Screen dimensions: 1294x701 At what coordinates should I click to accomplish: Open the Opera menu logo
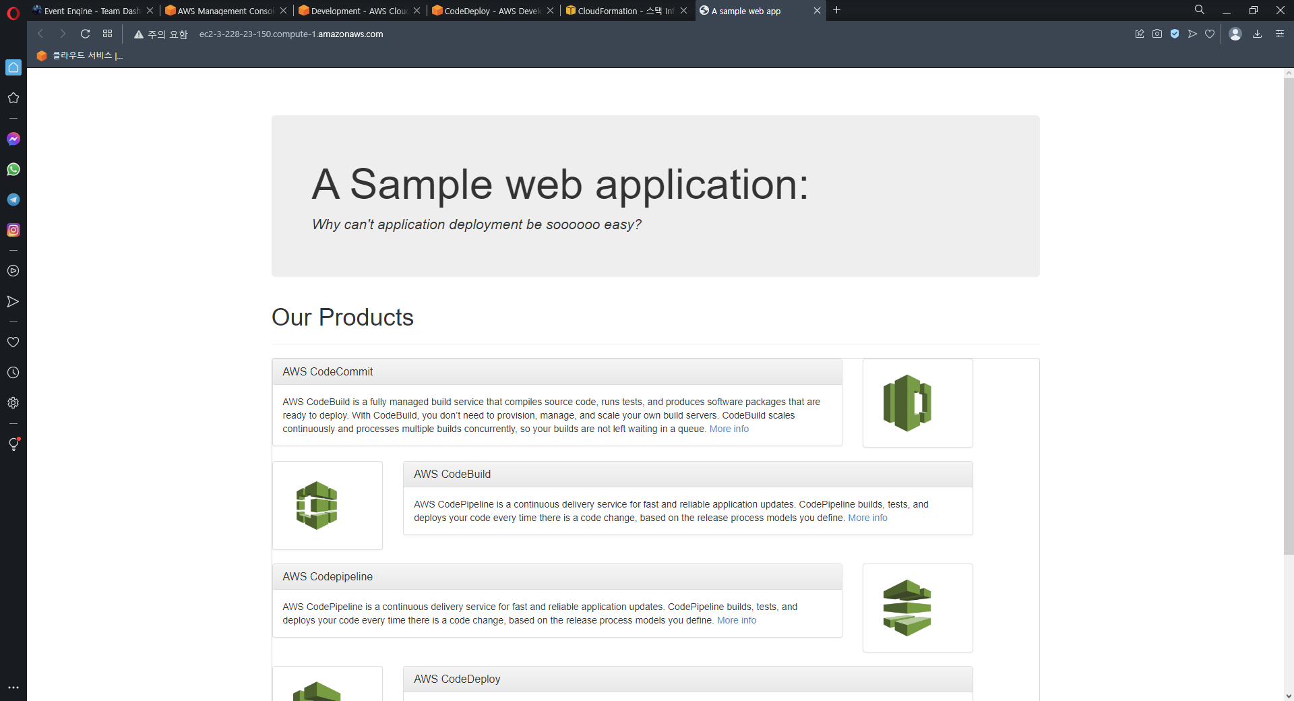tap(13, 13)
